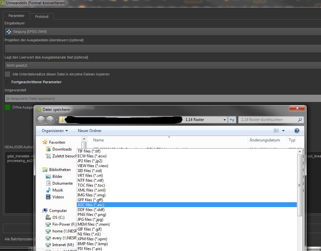Open the Eingabelayer Neigung combo box
The height and width of the screenshot is (251, 321).
[163, 32]
